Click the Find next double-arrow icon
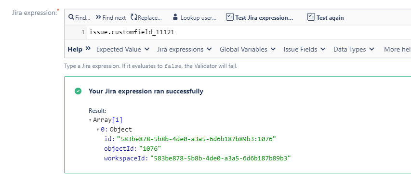The image size is (411, 184). click(98, 17)
